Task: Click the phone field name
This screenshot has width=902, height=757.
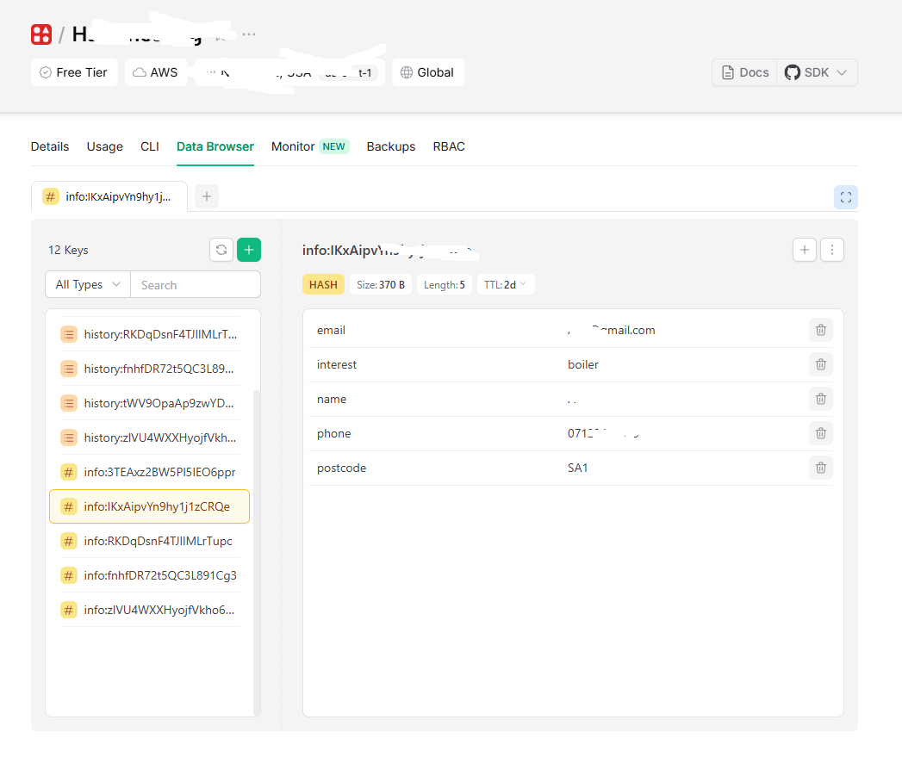Action: 333,434
